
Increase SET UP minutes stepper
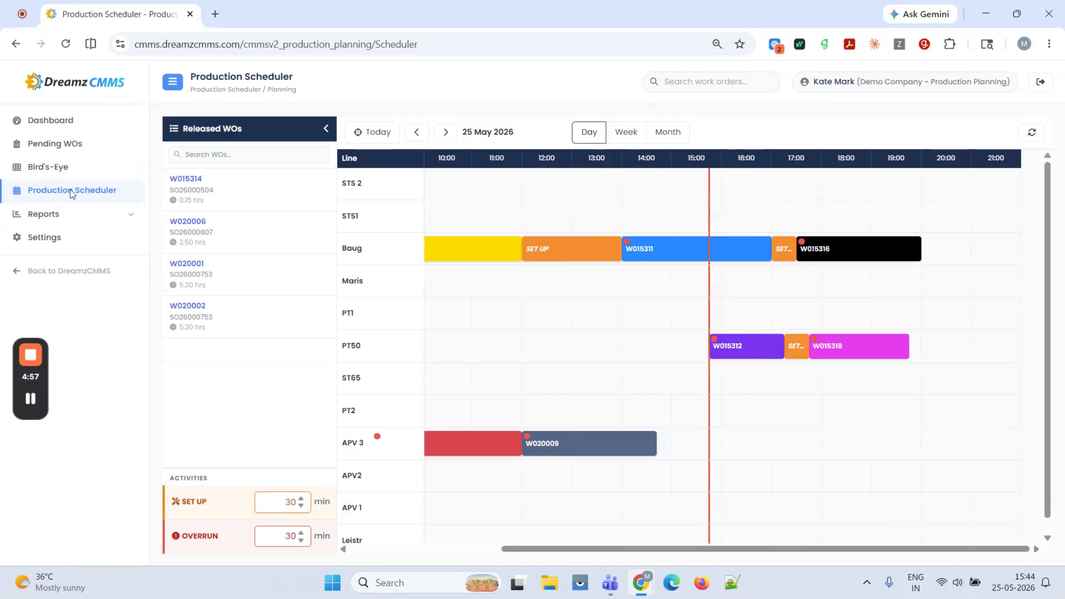[301, 498]
